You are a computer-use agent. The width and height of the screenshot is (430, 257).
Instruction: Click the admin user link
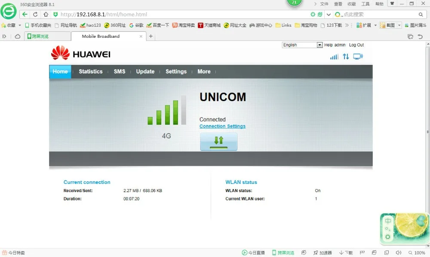(x=340, y=45)
